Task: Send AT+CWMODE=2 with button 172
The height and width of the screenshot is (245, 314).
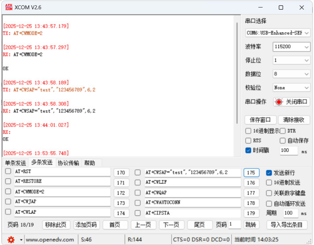Action: point(121,193)
